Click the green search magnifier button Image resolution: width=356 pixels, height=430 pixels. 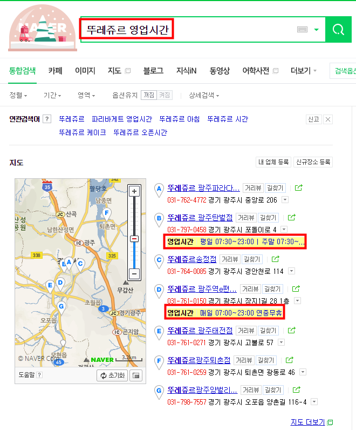338,29
